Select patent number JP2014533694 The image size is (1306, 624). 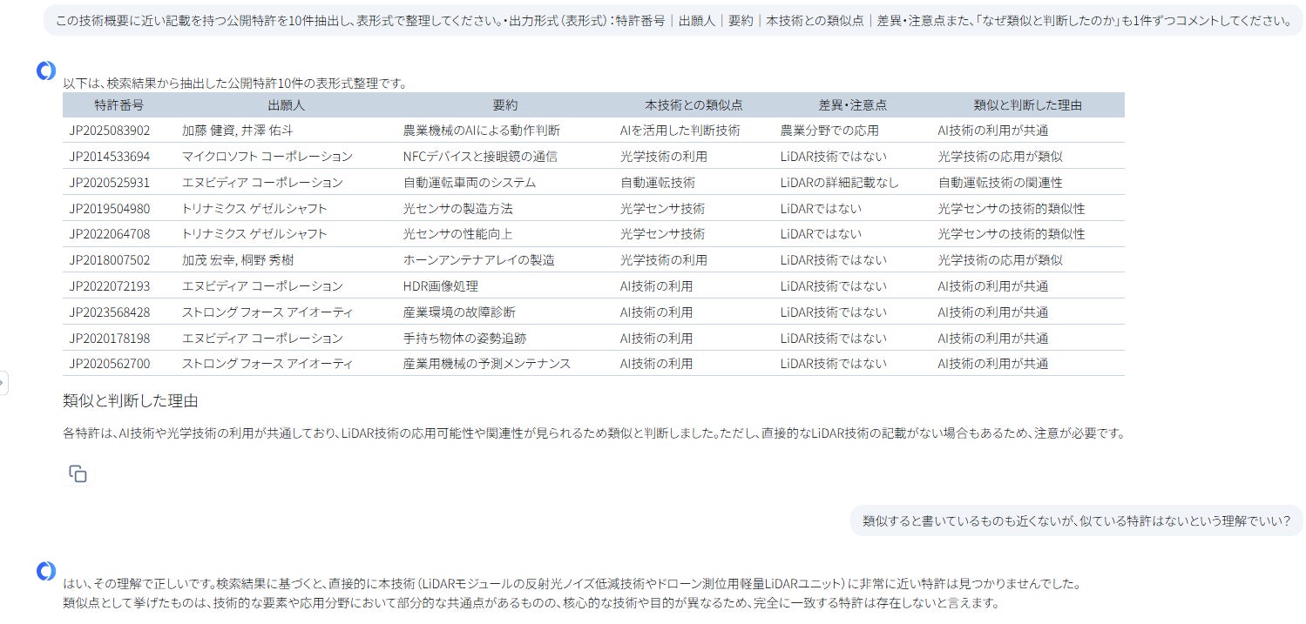[x=110, y=157]
